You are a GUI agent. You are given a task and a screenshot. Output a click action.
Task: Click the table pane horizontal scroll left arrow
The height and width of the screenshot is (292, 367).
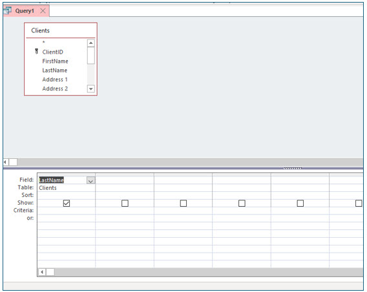(6, 162)
